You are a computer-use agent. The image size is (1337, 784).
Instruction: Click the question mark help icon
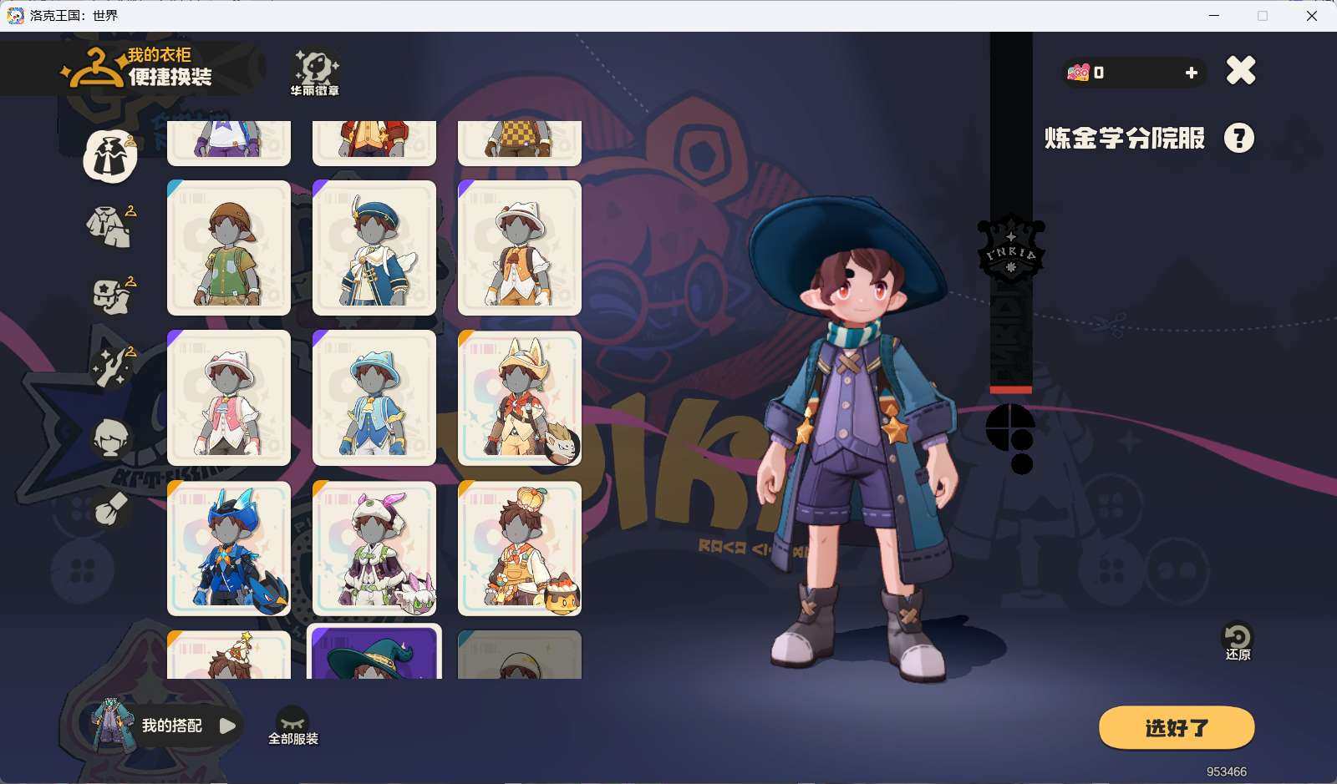pyautogui.click(x=1238, y=138)
